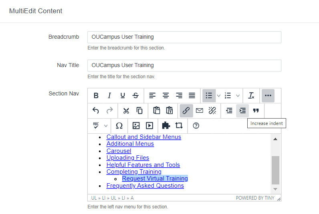Toggle bold formatting in the editor
The width and height of the screenshot is (319, 214).
coord(96,95)
